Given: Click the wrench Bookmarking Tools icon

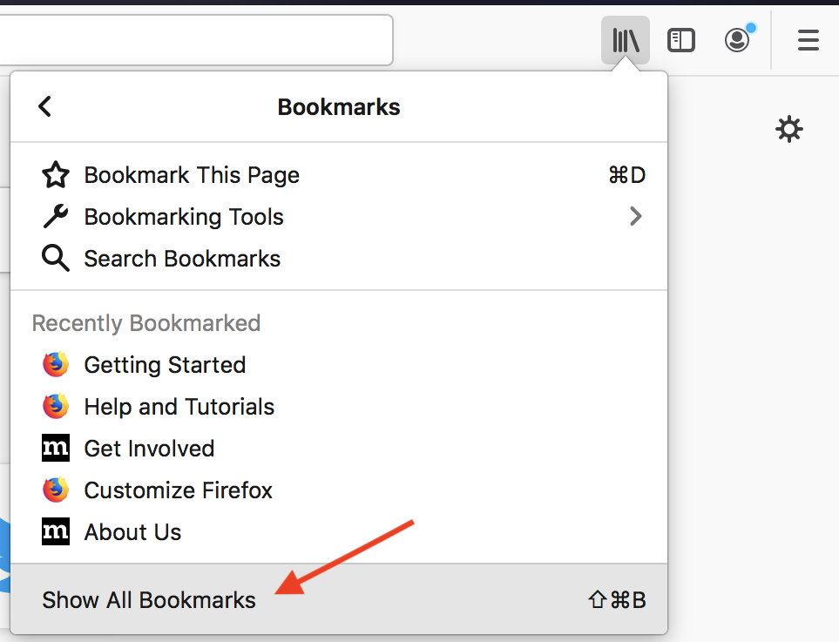Looking at the screenshot, I should point(56,217).
